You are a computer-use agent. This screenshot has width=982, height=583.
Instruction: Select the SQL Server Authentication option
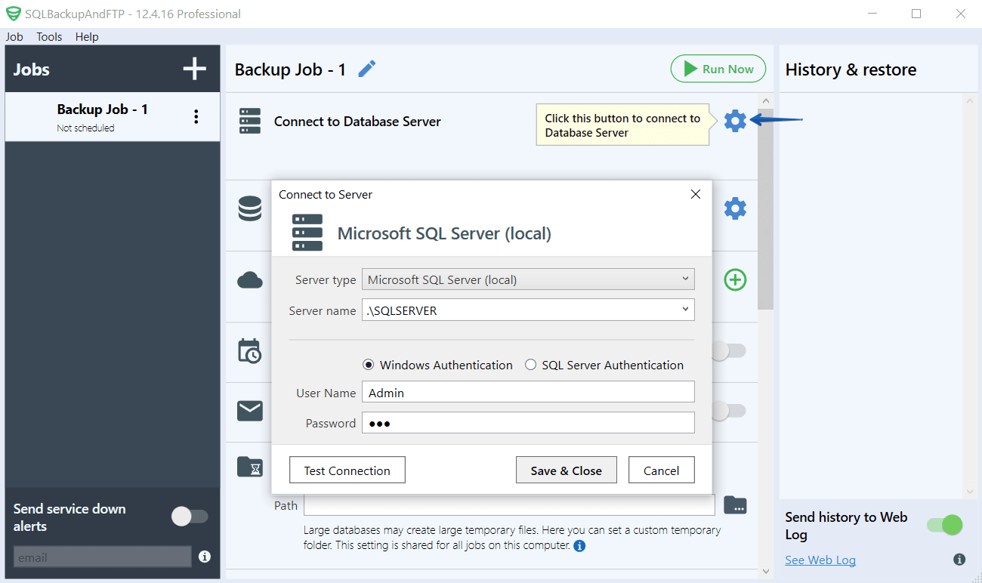click(x=604, y=365)
